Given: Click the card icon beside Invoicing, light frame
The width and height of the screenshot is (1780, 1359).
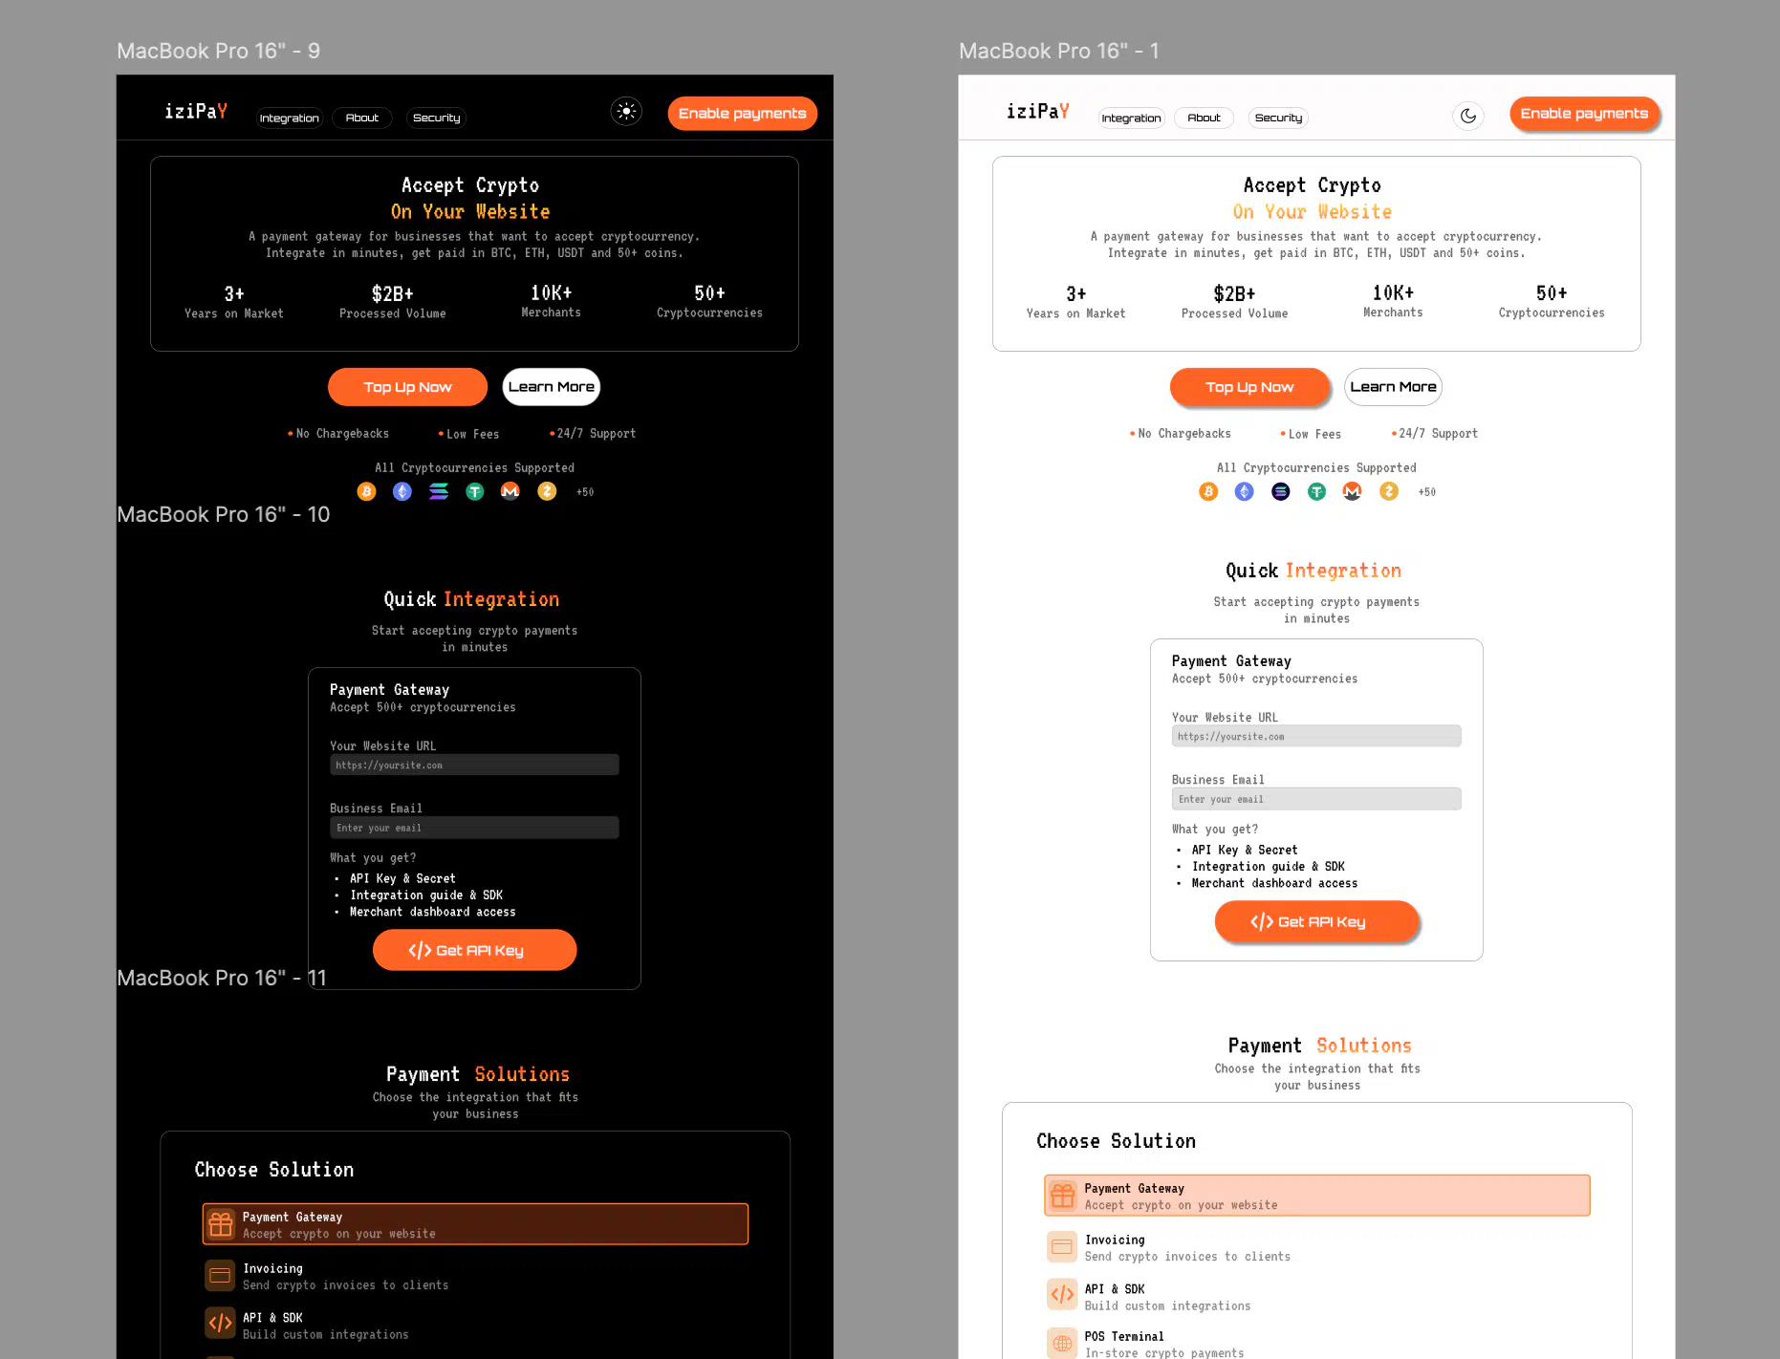Looking at the screenshot, I should click(1062, 1246).
